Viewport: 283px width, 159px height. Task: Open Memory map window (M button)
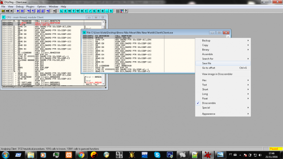click(x=70, y=11)
